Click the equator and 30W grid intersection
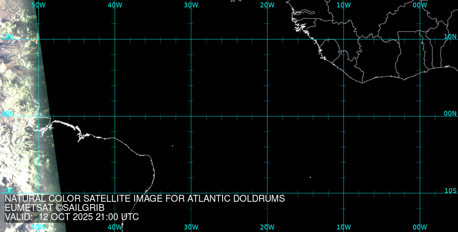Viewport: 458px width, 232px height. (x=191, y=116)
